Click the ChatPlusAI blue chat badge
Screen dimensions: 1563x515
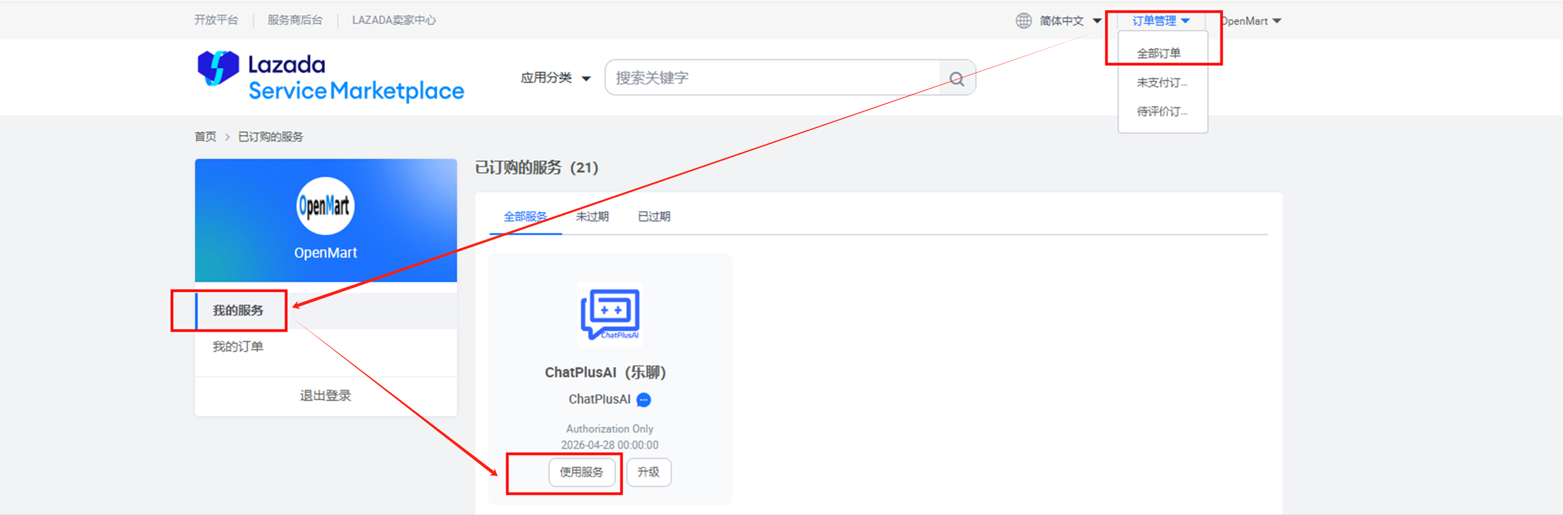644,400
